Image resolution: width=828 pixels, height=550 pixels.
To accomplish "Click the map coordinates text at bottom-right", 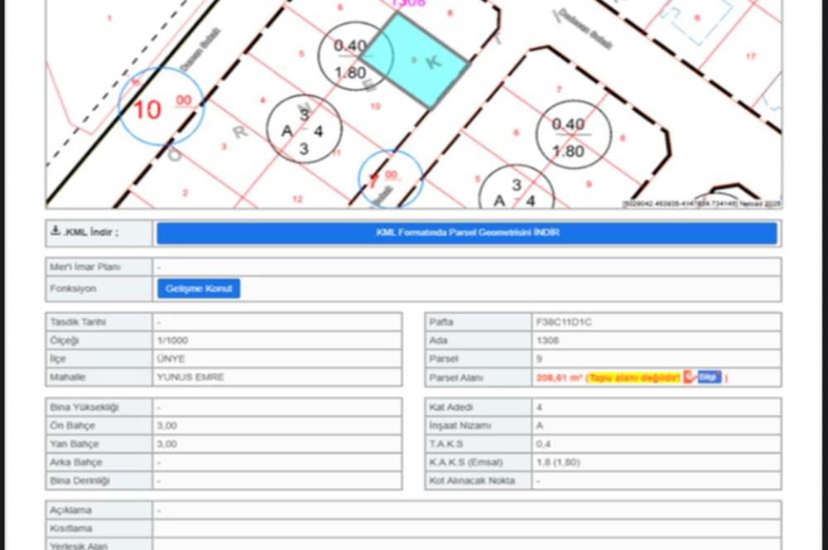I will tap(701, 204).
